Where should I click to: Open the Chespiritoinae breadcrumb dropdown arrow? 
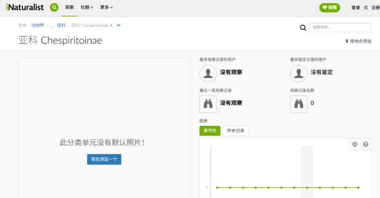[x=111, y=26]
